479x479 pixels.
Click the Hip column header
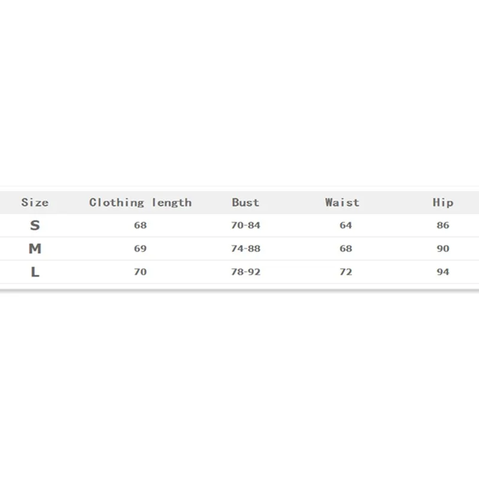click(x=443, y=202)
